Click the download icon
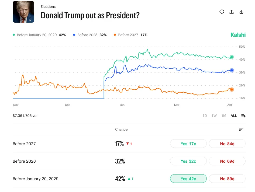This screenshot has height=192, width=255. point(242,12)
